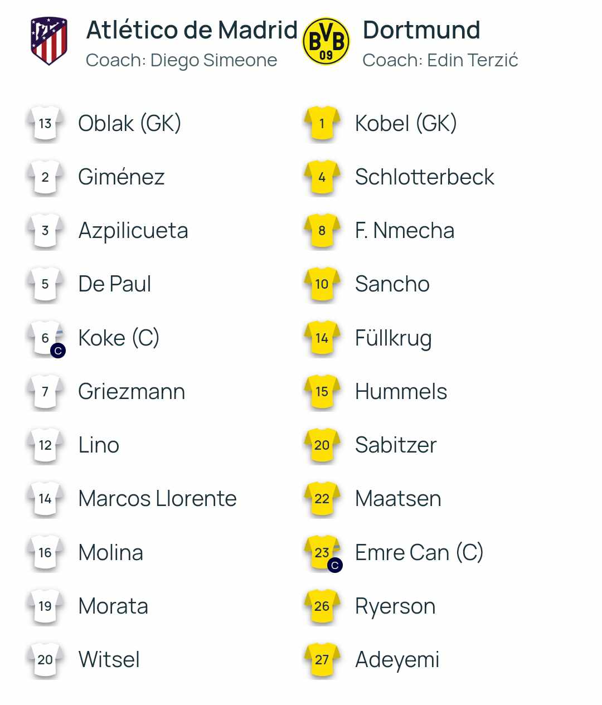Click Emre Can's number 23 captain shirt

[x=323, y=553]
